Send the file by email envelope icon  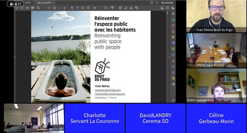coord(167,8)
